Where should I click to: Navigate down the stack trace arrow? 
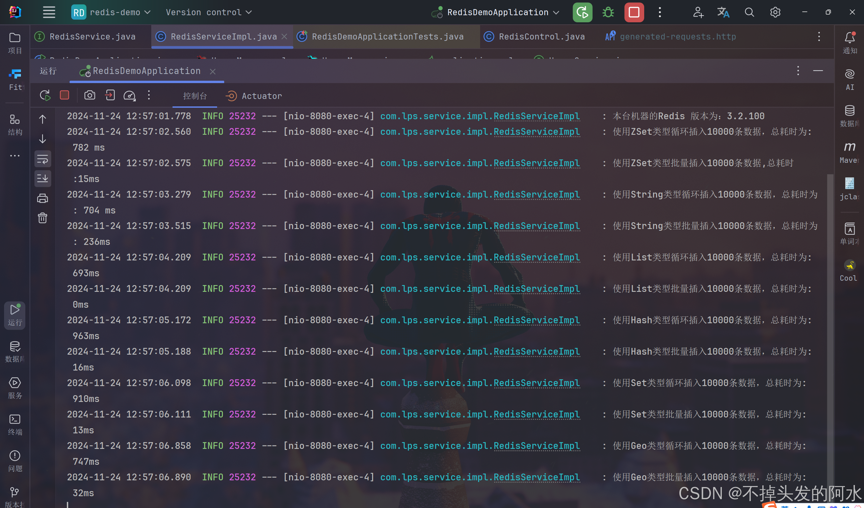[x=43, y=139]
